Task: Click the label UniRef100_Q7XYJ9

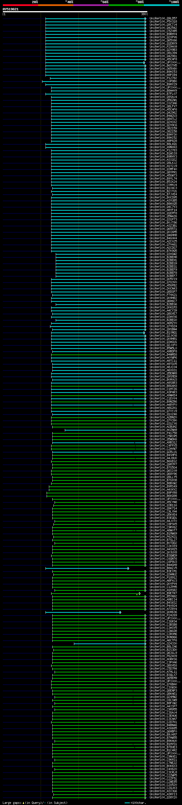Action: pos(163,411)
